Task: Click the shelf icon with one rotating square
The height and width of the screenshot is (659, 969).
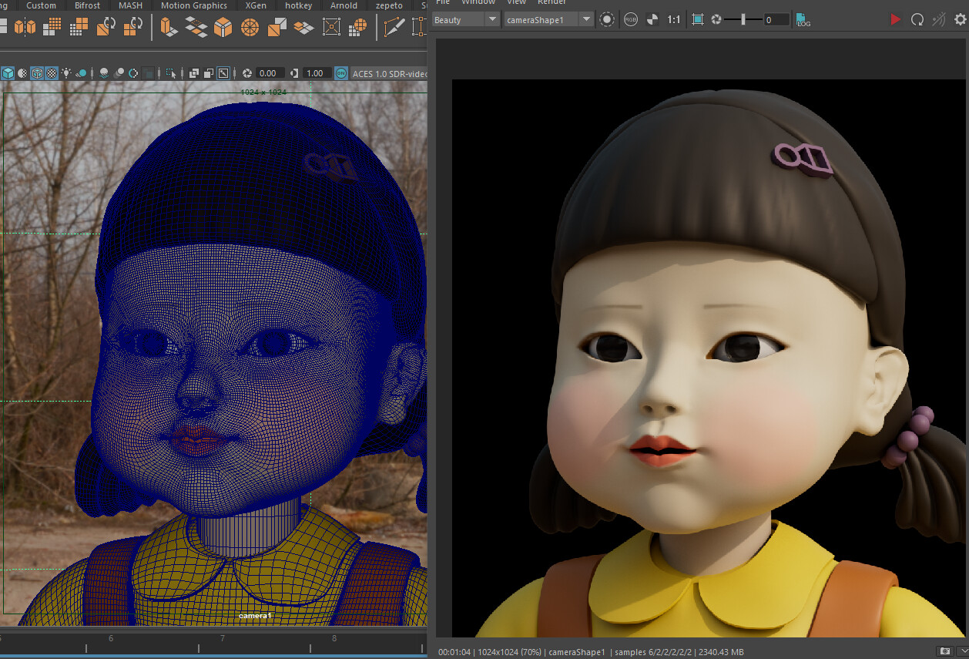Action: (106, 28)
